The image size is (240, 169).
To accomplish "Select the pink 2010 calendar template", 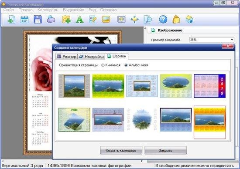I will pyautogui.click(x=209, y=86).
